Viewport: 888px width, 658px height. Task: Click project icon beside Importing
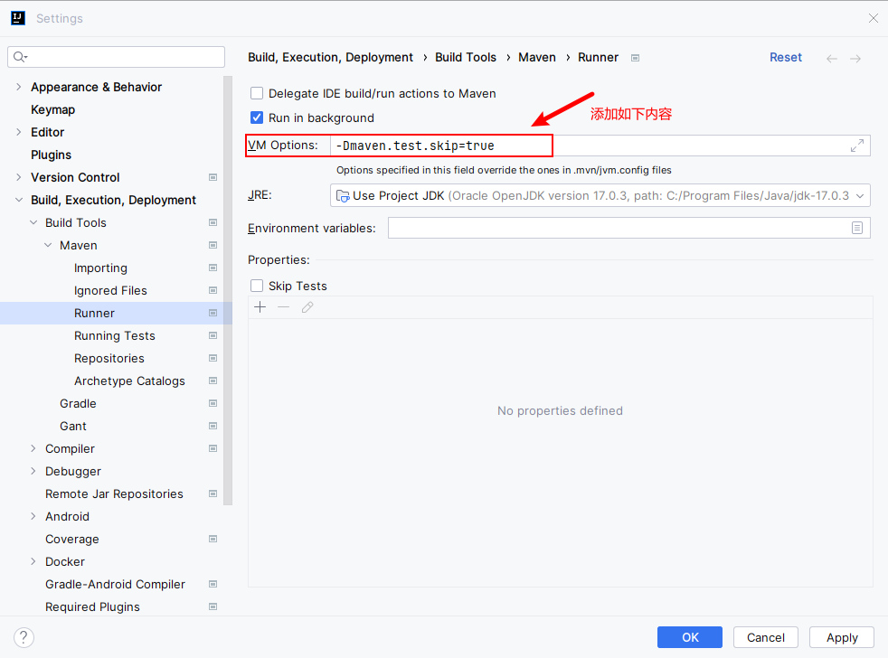point(213,268)
